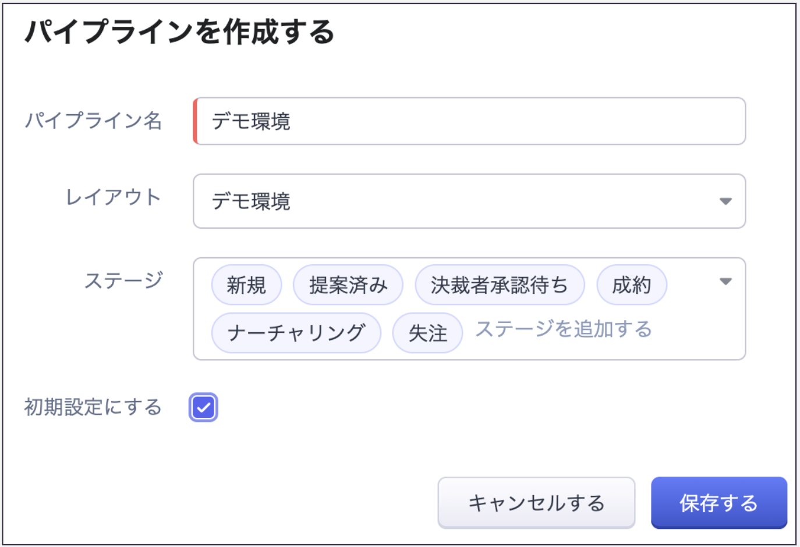The width and height of the screenshot is (800, 547).
Task: Click the ステージ field label
Action: [123, 280]
